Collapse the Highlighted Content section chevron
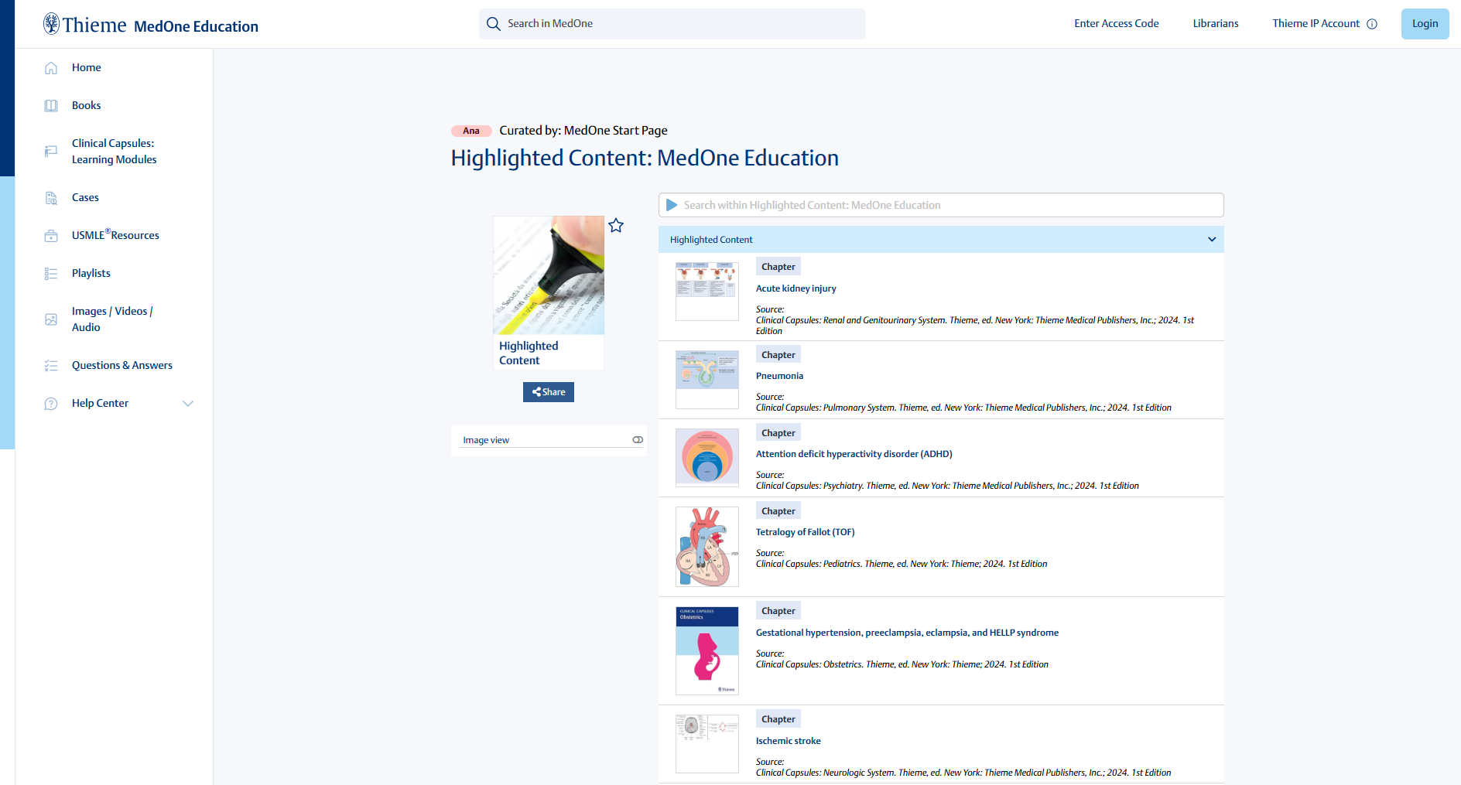This screenshot has height=785, width=1461. pyautogui.click(x=1212, y=240)
